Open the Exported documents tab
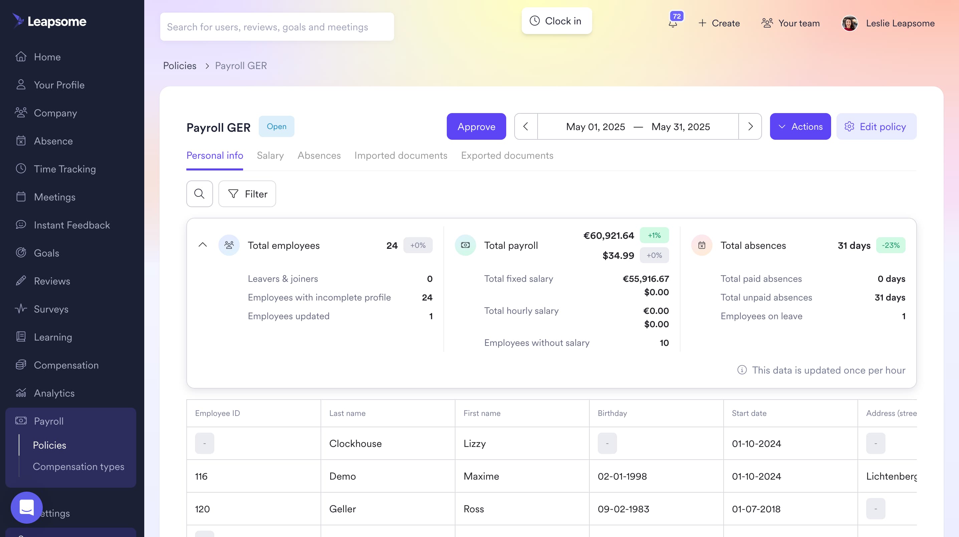This screenshot has height=537, width=959. pos(507,155)
